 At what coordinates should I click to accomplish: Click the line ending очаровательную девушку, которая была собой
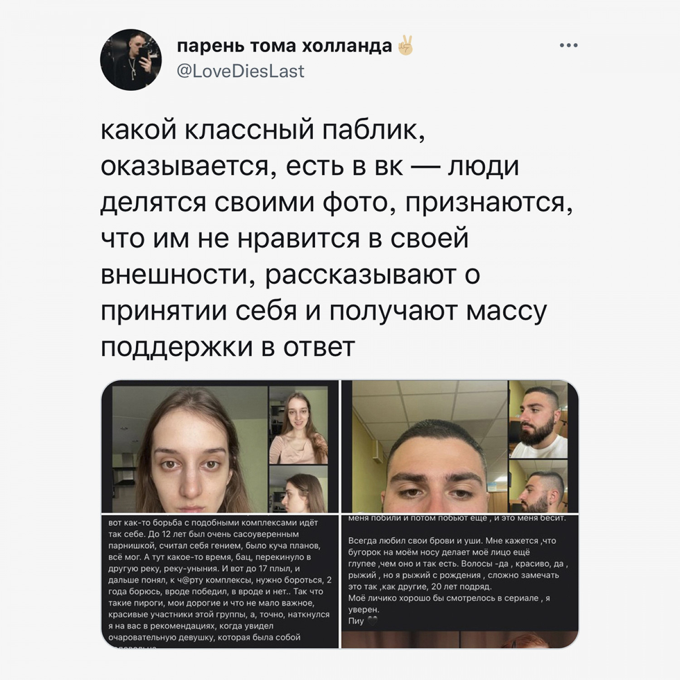204,637
